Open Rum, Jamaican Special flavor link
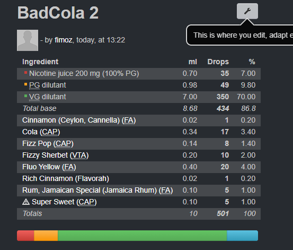The height and width of the screenshot is (250, 293). [97, 190]
